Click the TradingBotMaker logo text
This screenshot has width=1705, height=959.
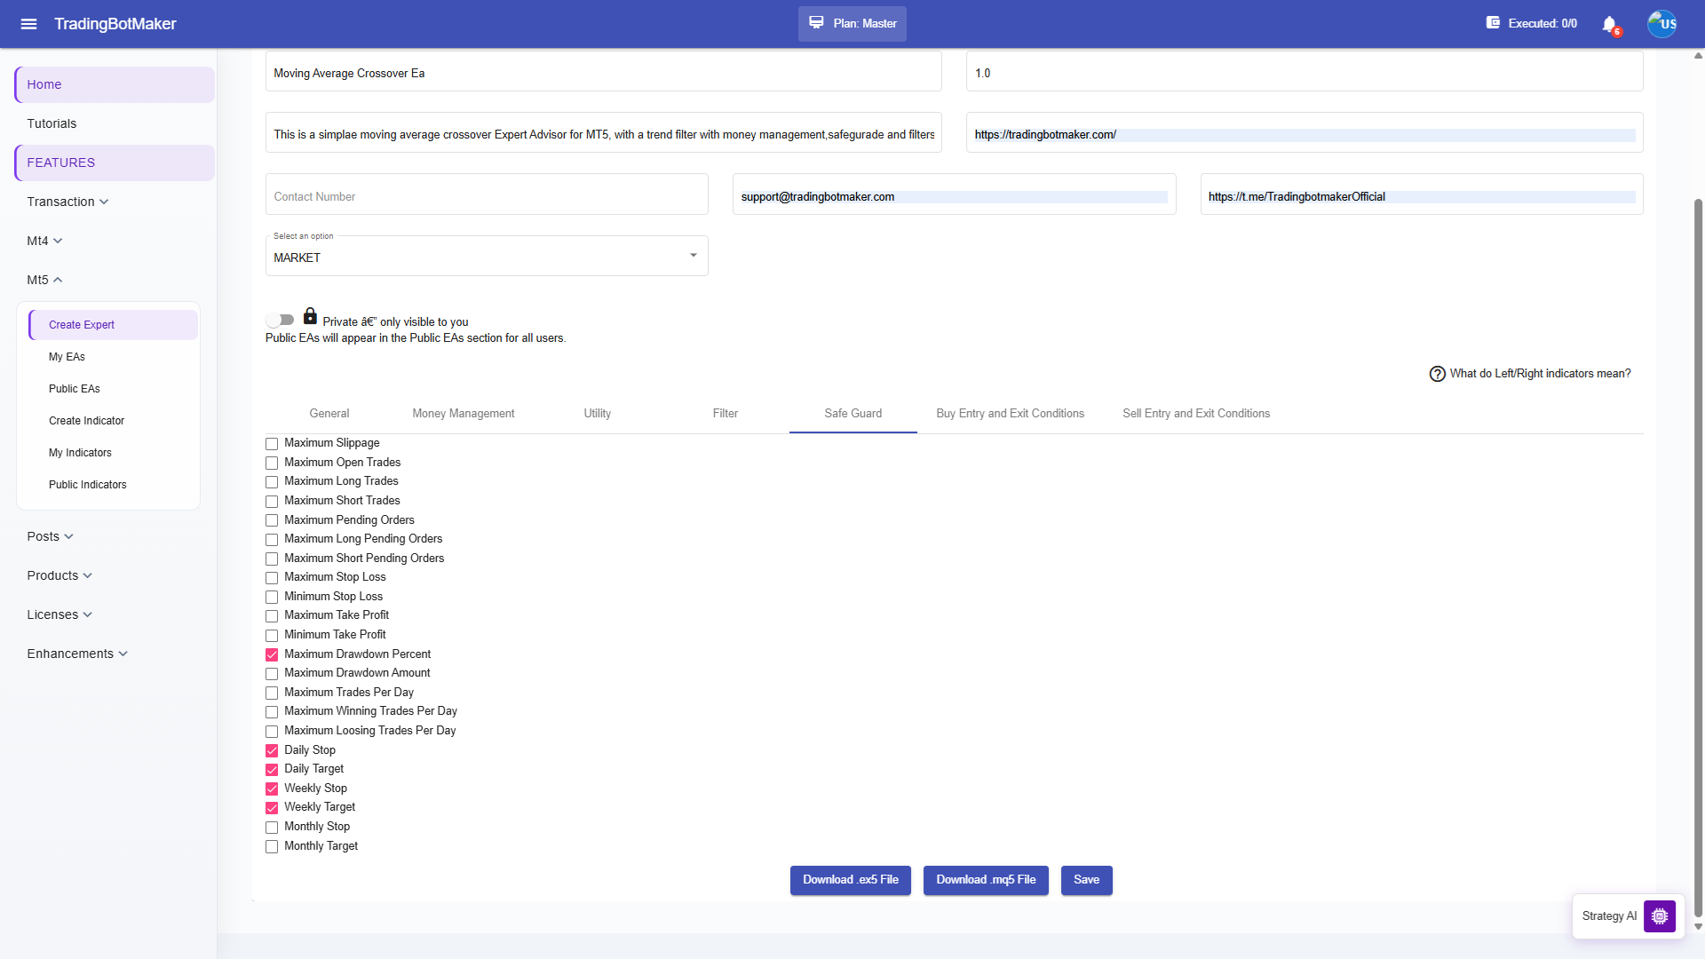(115, 24)
